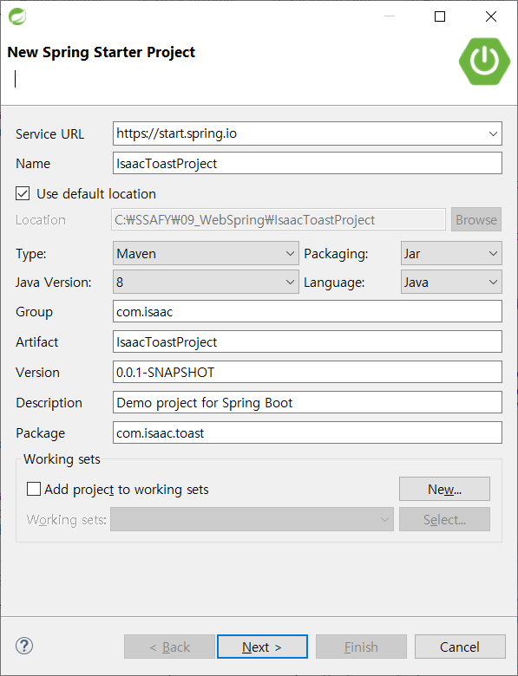Click into the Group field com.isaac
Viewport: 518px width, 676px height.
[307, 311]
